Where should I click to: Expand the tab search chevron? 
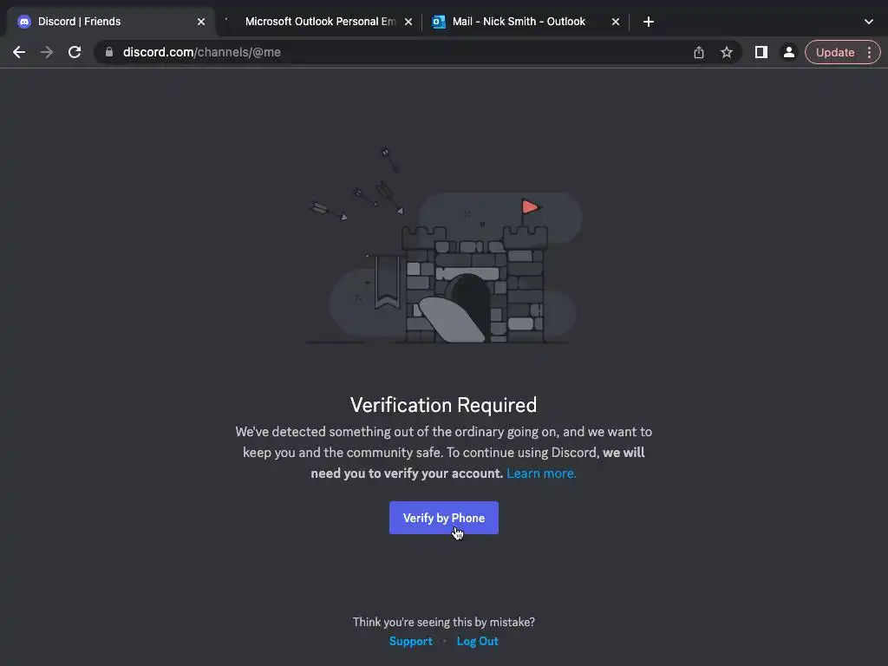[869, 22]
